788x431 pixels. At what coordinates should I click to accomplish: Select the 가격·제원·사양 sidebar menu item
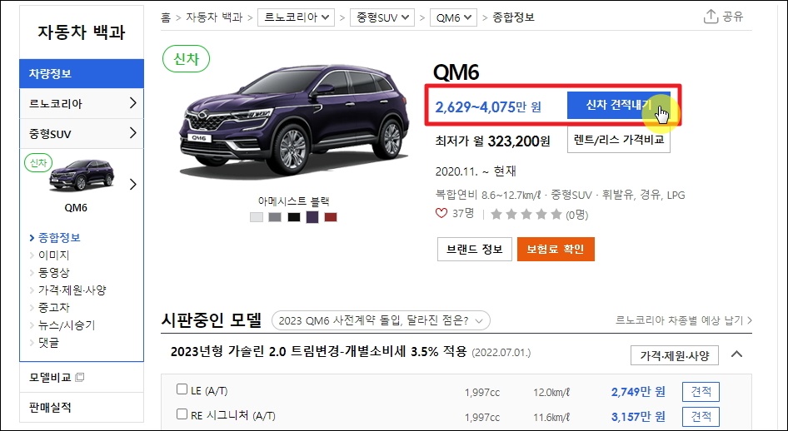[x=72, y=290]
